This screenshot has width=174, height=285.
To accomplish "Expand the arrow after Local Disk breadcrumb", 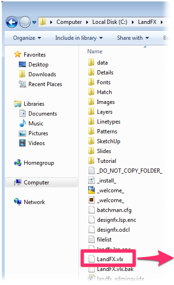I will pos(133,22).
